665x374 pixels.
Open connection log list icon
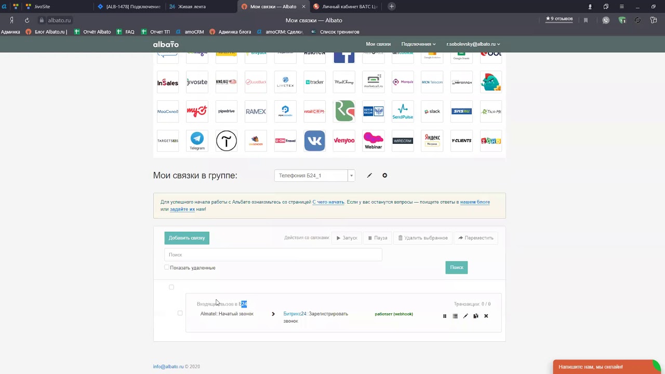coord(455,316)
